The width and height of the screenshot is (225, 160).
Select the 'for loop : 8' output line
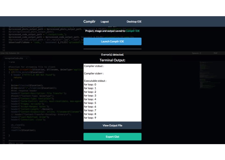90,114
